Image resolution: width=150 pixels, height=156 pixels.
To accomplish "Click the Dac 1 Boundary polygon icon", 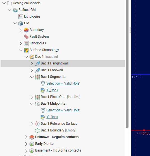I will (x=37, y=130).
